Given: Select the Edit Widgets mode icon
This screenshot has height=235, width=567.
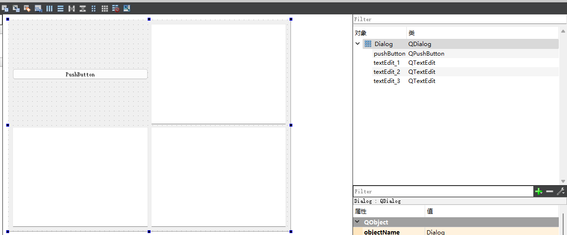Looking at the screenshot, I should tap(5, 8).
